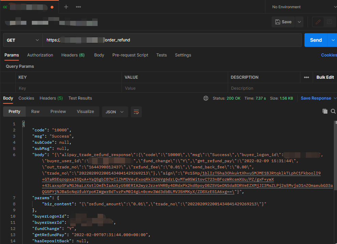Open the JSON format dropdown
The width and height of the screenshot is (337, 244).
point(115,112)
